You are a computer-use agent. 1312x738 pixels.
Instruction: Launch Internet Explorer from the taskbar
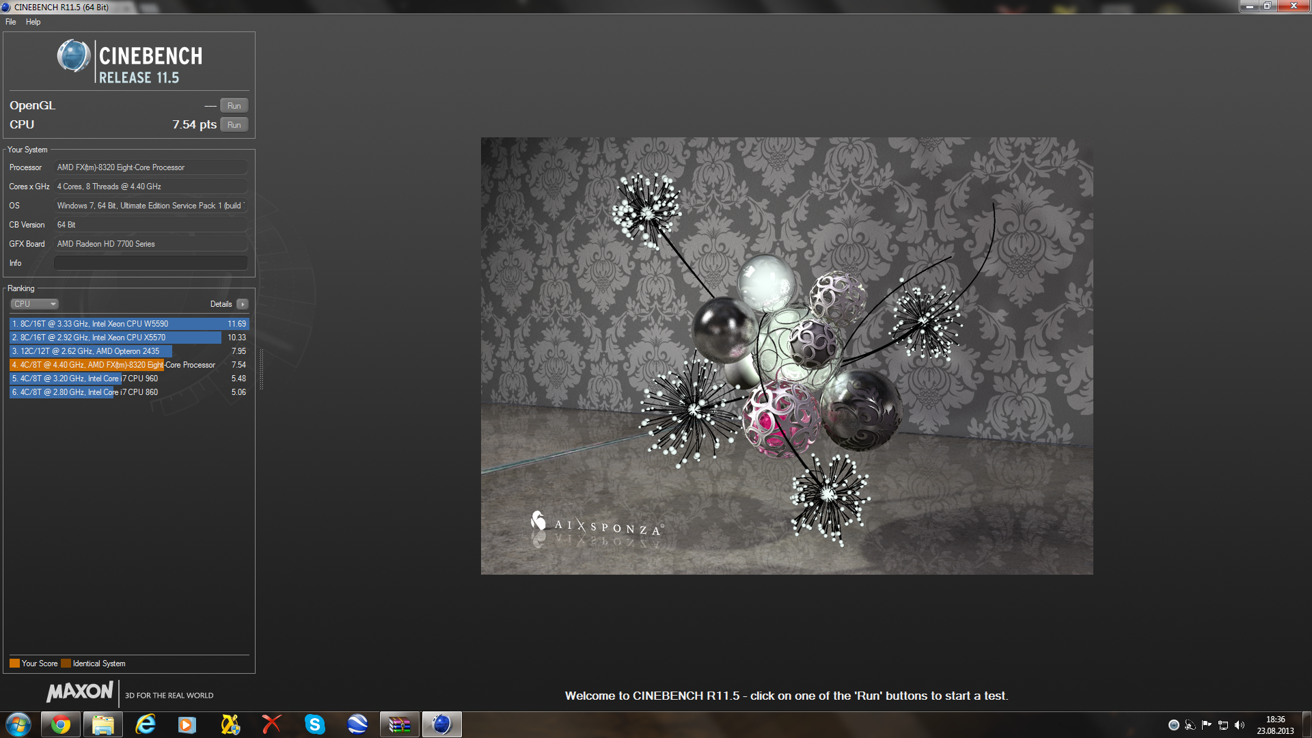point(146,724)
